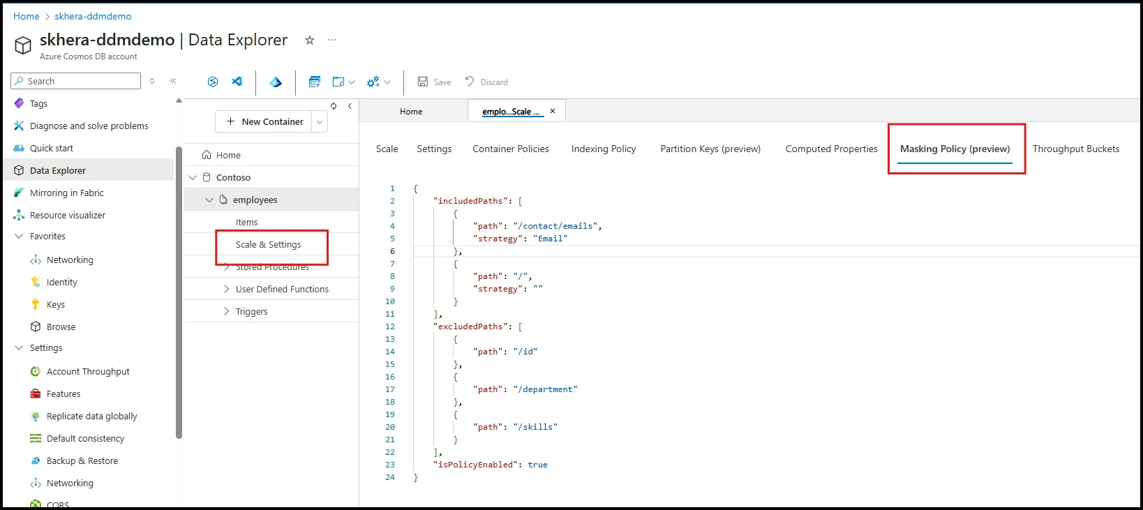
Task: Click the Save button
Action: coord(434,82)
